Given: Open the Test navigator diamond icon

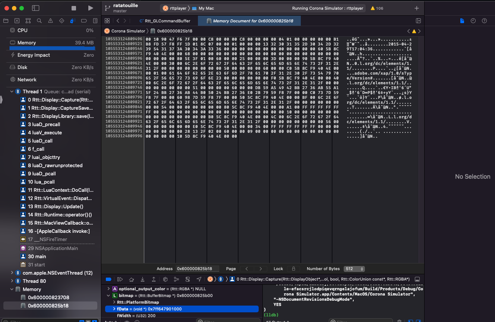Looking at the screenshot, I should [x=62, y=21].
